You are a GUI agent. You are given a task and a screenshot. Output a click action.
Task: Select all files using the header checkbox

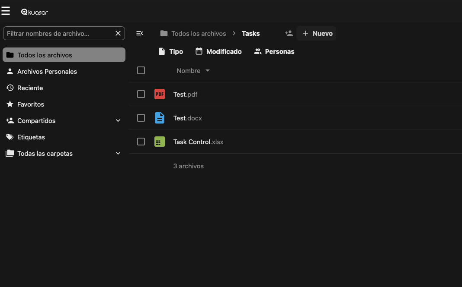tap(141, 70)
